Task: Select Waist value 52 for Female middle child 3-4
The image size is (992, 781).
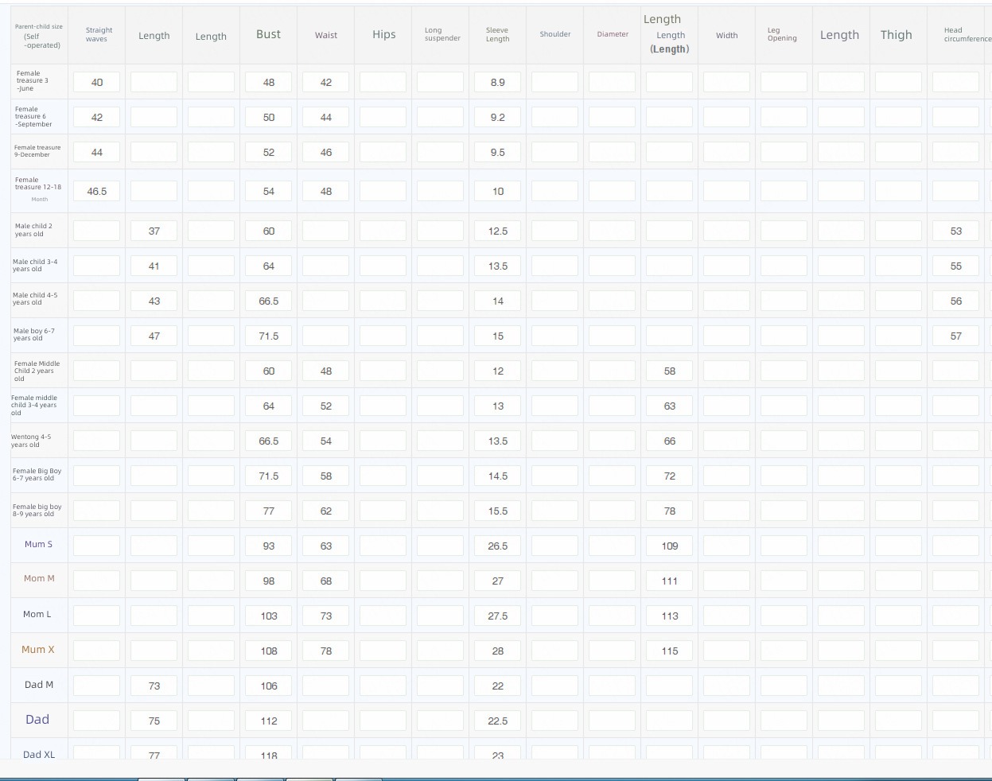Action: [x=326, y=406]
